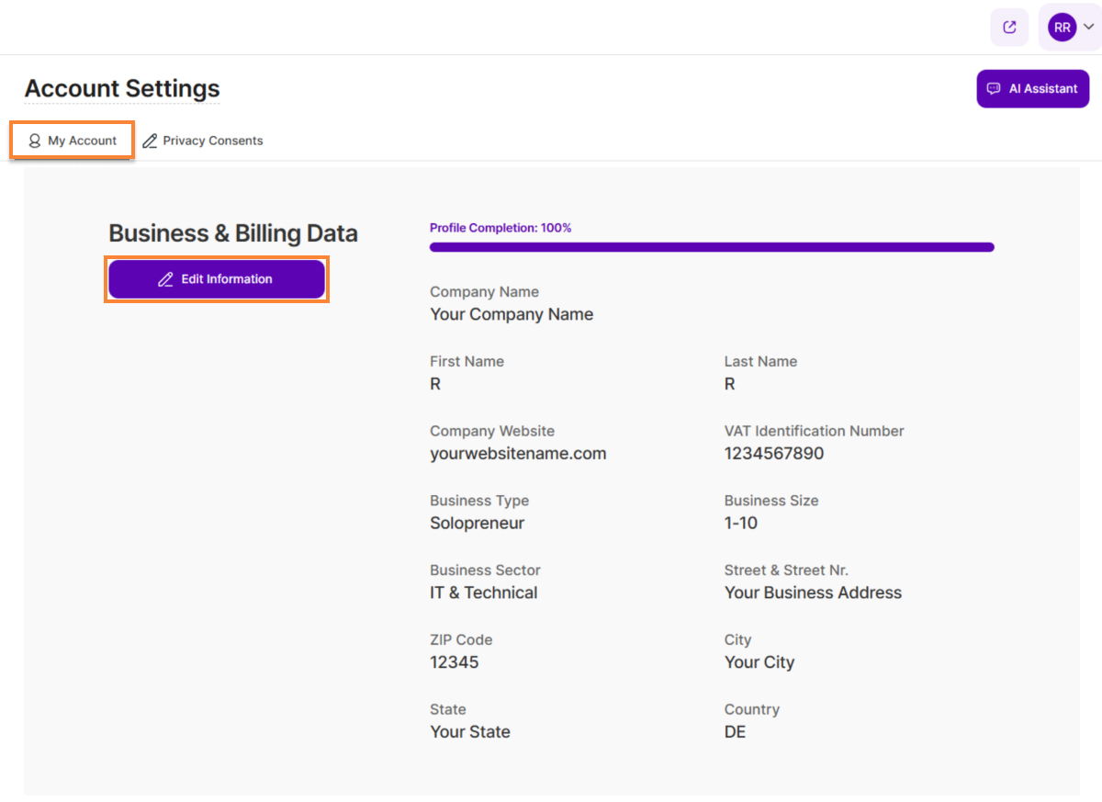Click the pencil icon in Edit Information

pyautogui.click(x=165, y=279)
